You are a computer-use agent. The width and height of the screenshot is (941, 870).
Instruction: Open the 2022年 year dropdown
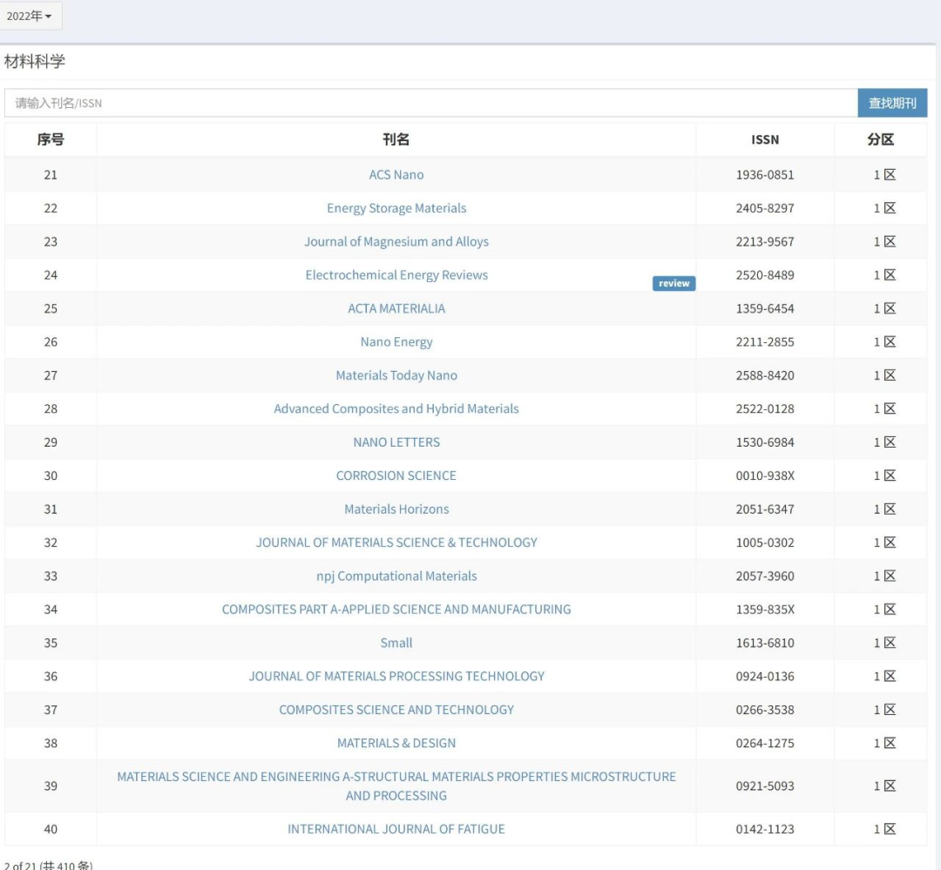tap(30, 17)
